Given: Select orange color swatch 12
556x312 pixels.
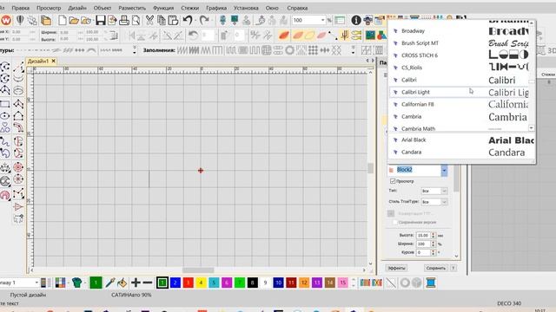Looking at the screenshot, I should tap(304, 283).
